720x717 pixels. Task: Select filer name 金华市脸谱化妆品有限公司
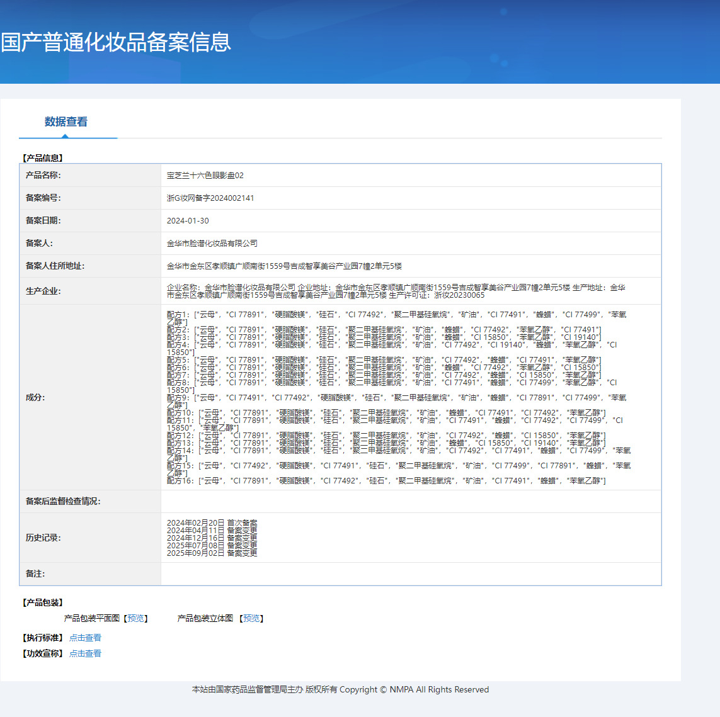[212, 243]
